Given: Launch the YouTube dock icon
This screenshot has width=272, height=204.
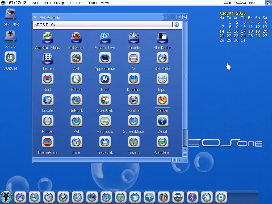Looking at the screenshot, I should pyautogui.click(x=164, y=197).
